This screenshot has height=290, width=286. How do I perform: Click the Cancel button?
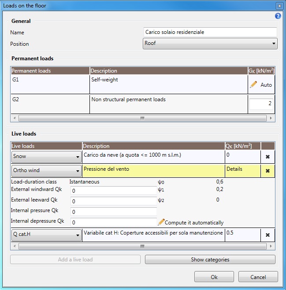tap(258, 277)
